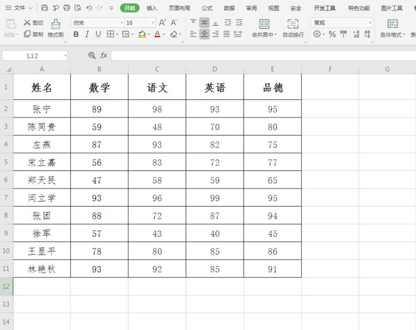
Task: Open Print Preview from quick toolbar
Action: [x=78, y=8]
